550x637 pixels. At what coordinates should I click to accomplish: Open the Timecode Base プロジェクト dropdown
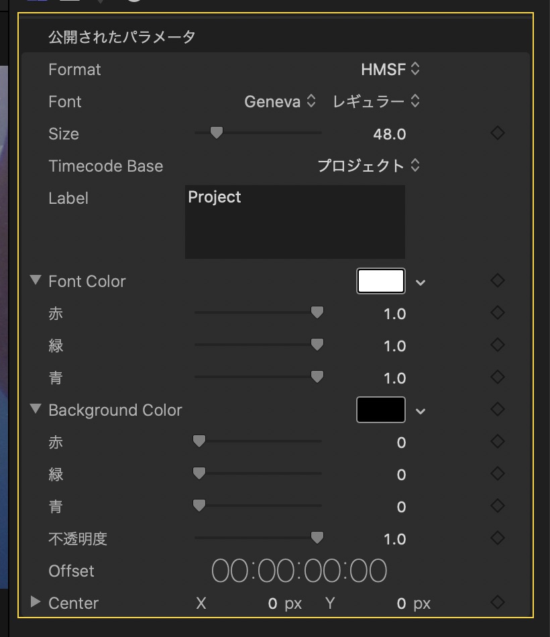368,166
